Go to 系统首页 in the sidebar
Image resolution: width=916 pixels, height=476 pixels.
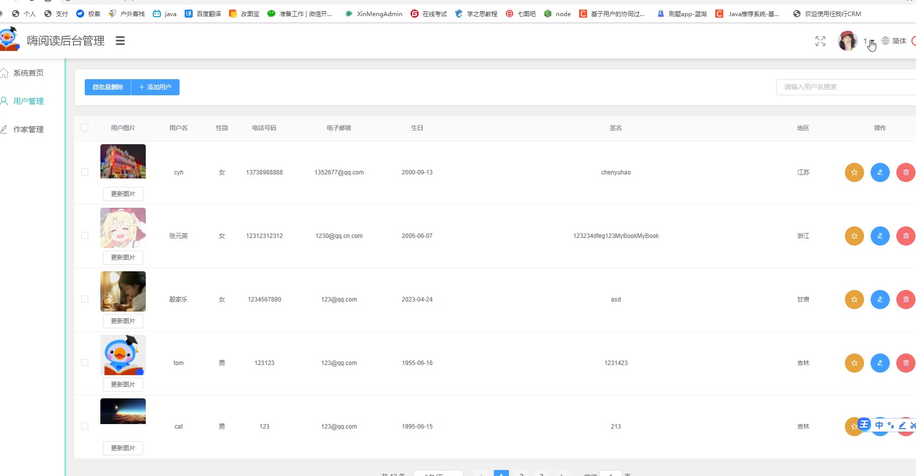[x=28, y=73]
